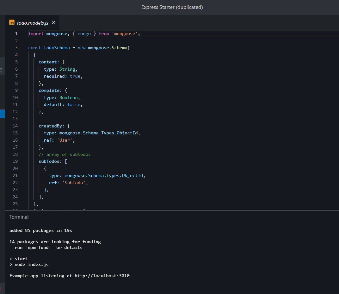Click the 'subTodos: [' line
339x294 pixels.
coord(53,161)
